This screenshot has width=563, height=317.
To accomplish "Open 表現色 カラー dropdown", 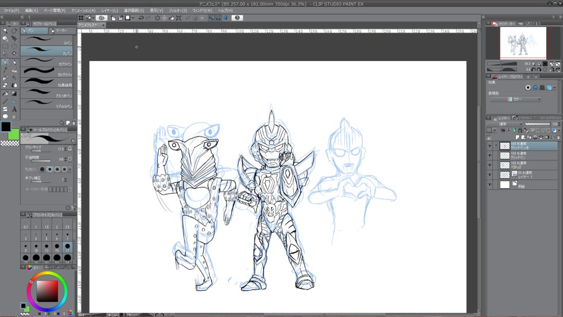I will tap(516, 100).
